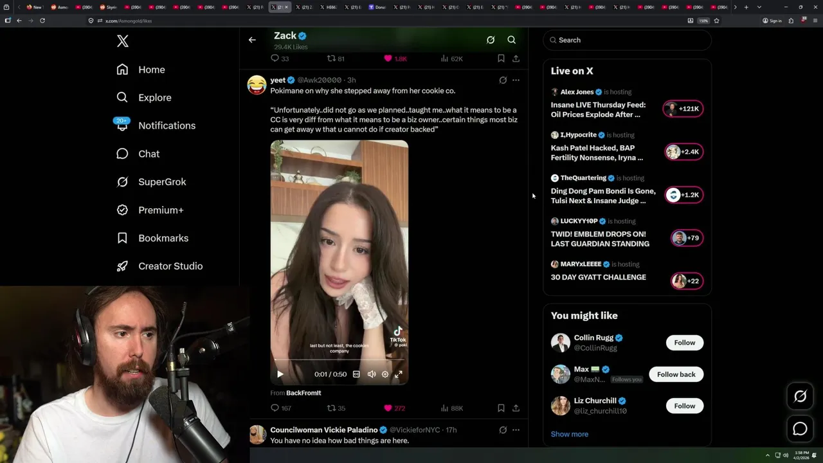Switch to the 'New' browser tab
The width and height of the screenshot is (823, 463).
coord(35,7)
